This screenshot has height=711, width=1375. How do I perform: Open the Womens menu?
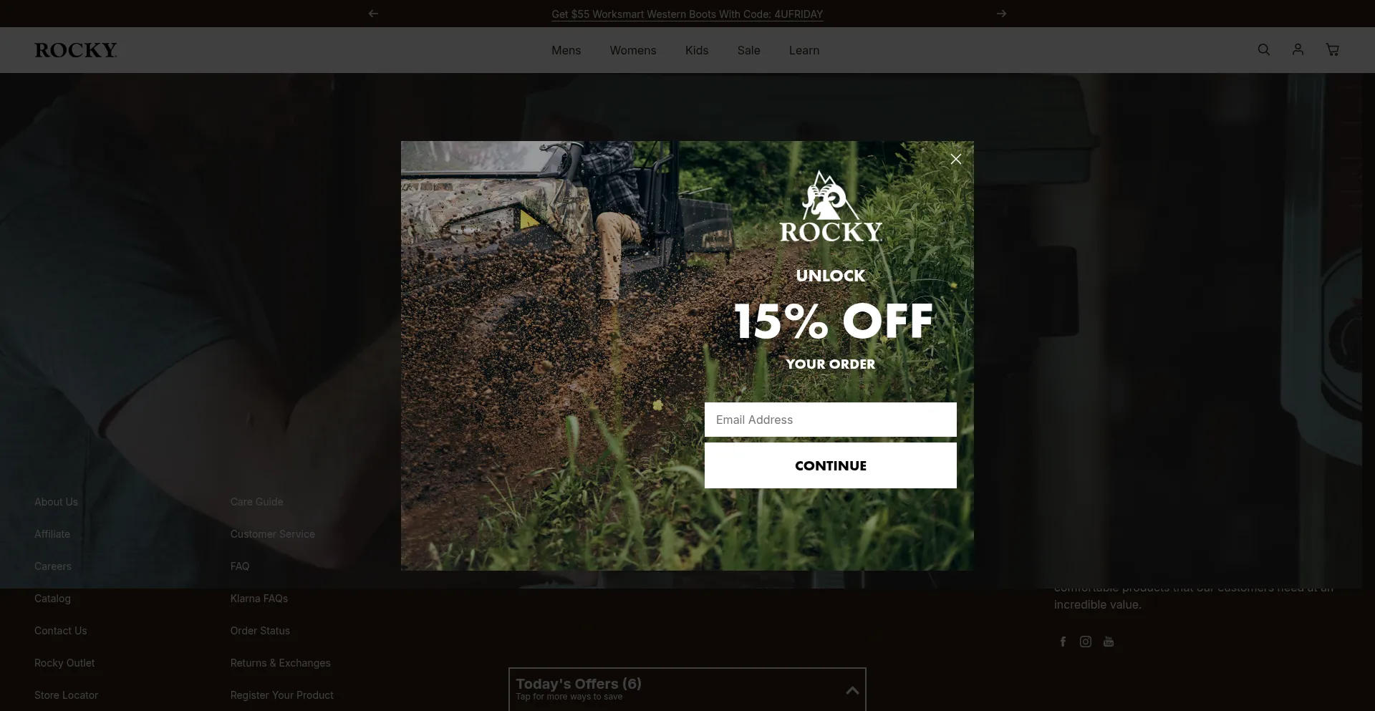(632, 50)
